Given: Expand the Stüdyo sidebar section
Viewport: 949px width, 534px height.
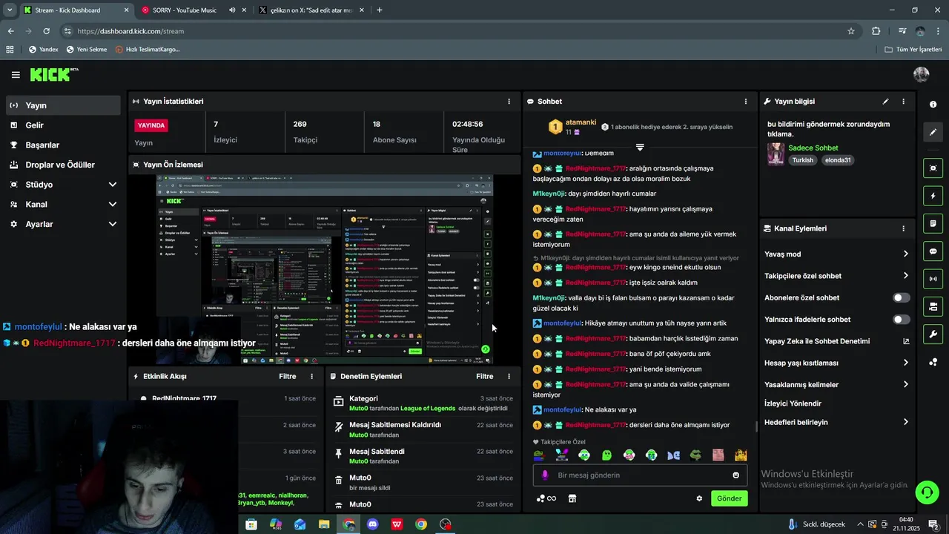Looking at the screenshot, I should [113, 185].
